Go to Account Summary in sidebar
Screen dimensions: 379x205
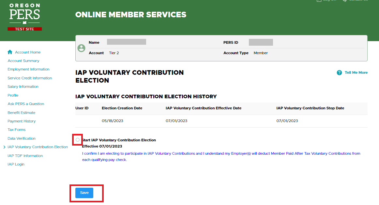[23, 61]
